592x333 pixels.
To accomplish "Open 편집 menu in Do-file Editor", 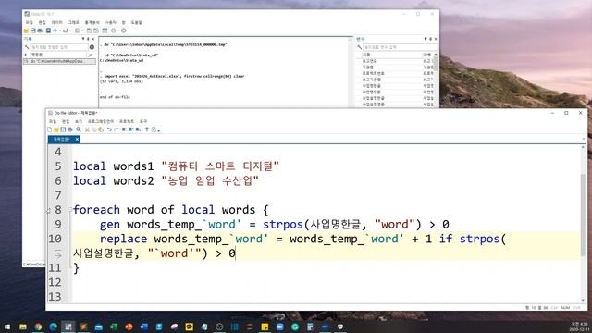I will [x=66, y=121].
